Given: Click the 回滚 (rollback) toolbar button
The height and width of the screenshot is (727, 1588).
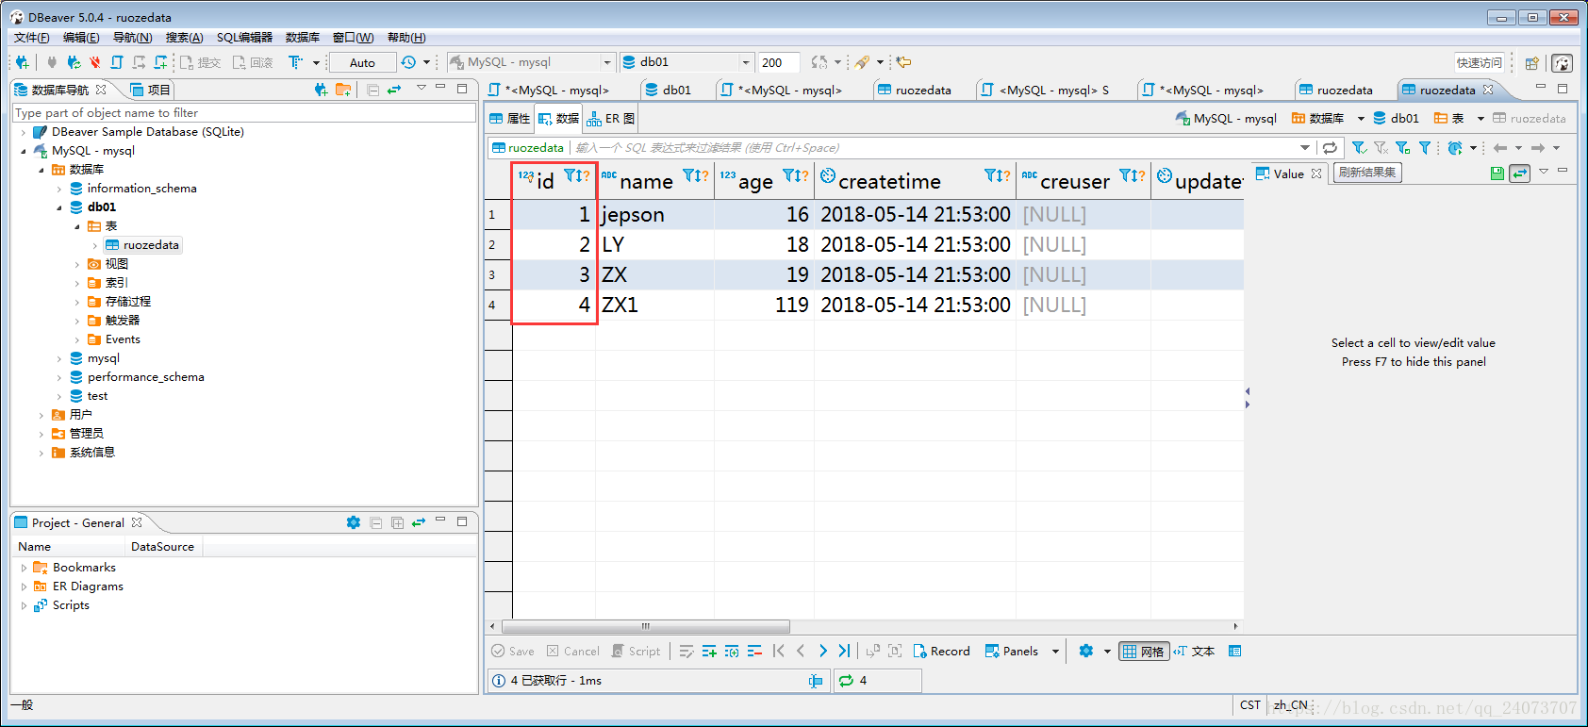Looking at the screenshot, I should [254, 62].
